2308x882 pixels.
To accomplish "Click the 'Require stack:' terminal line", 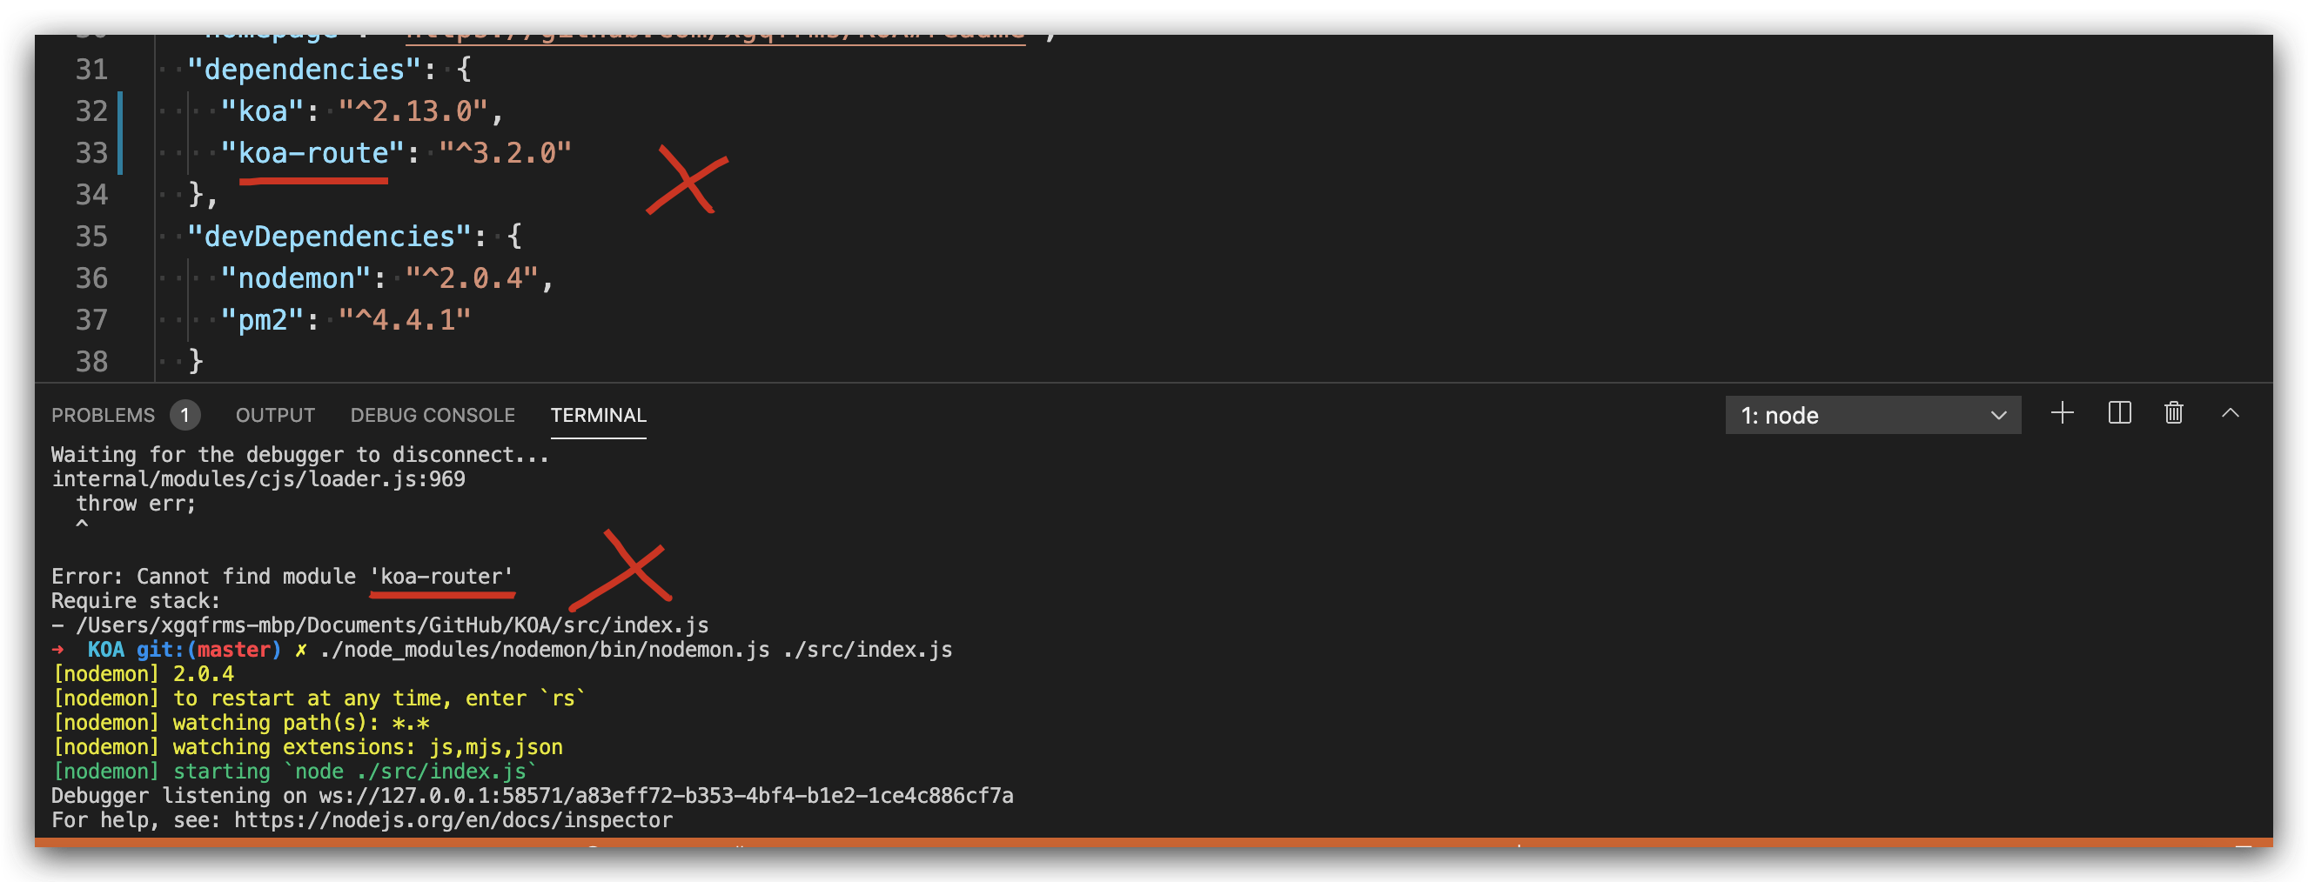I will [x=135, y=601].
